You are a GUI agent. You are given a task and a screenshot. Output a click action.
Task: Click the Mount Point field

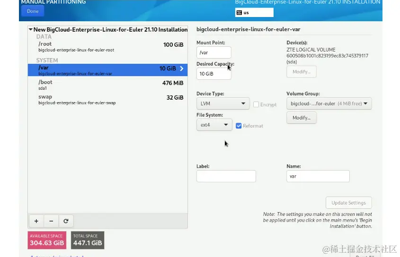[x=214, y=52]
